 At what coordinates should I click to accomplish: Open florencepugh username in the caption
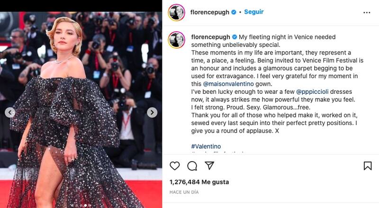[x=210, y=37]
